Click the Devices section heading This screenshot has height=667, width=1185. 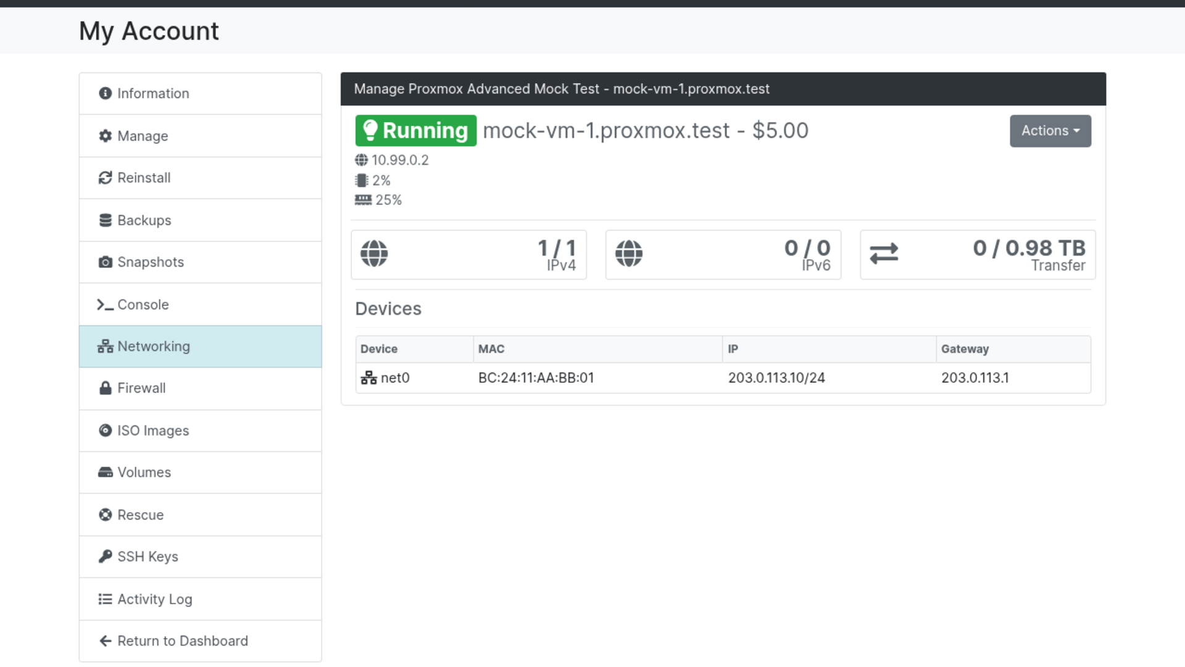tap(388, 309)
